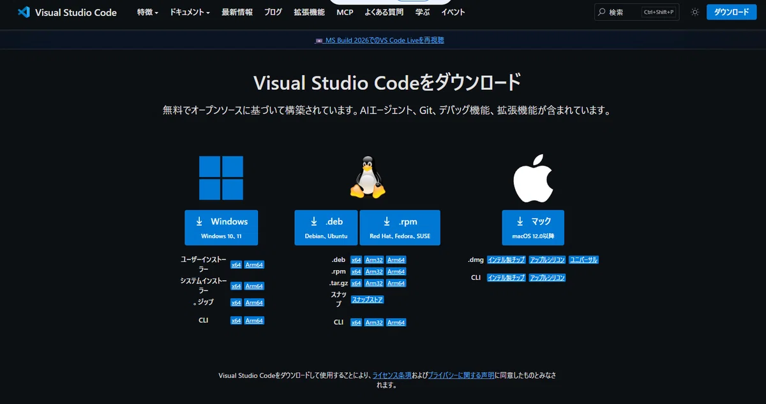Go to 最新情報 page
Viewport: 766px width, 404px height.
(237, 12)
